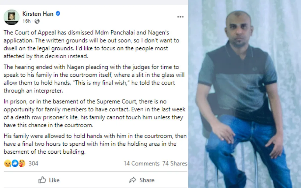Click the thumbs-up icon in the Like button
The width and height of the screenshot is (301, 188).
point(42,180)
